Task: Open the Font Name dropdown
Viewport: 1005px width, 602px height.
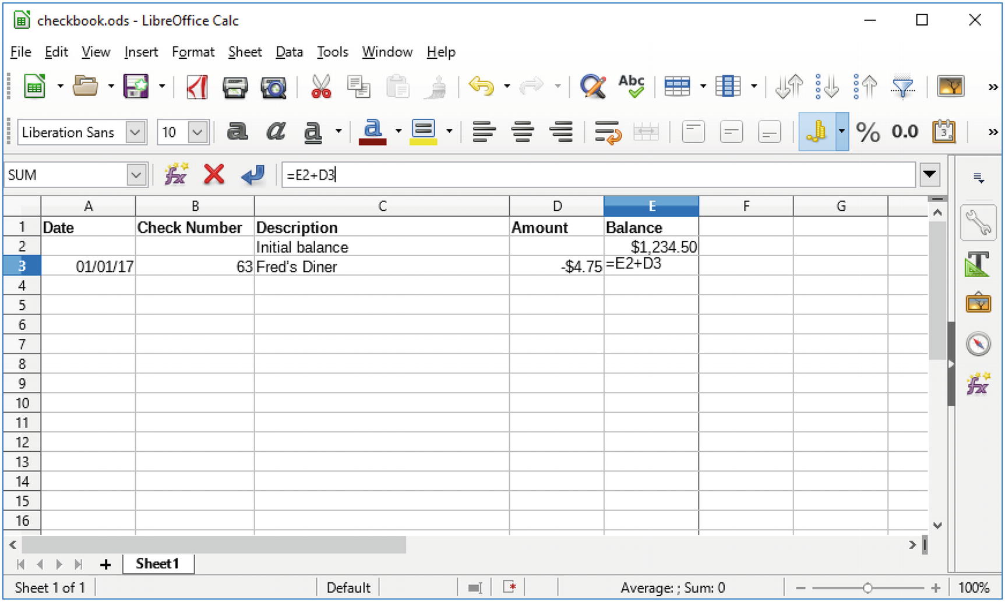Action: 135,132
